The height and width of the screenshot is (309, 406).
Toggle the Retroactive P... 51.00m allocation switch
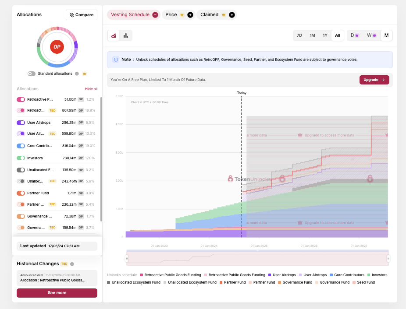click(21, 99)
